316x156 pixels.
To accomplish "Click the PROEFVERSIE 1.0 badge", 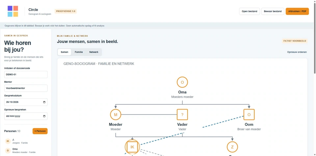I will 66,11.
